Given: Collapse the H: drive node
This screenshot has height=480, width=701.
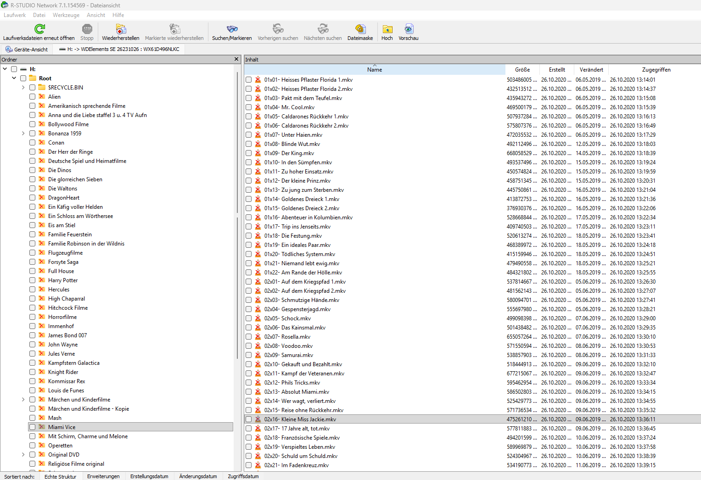Looking at the screenshot, I should pyautogui.click(x=5, y=69).
